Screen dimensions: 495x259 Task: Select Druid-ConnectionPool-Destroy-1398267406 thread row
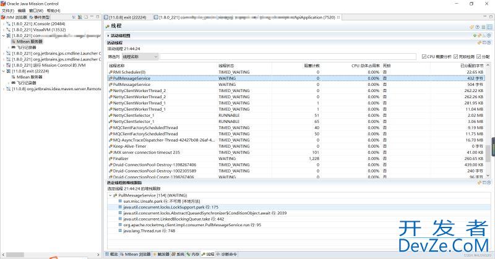click(296, 164)
